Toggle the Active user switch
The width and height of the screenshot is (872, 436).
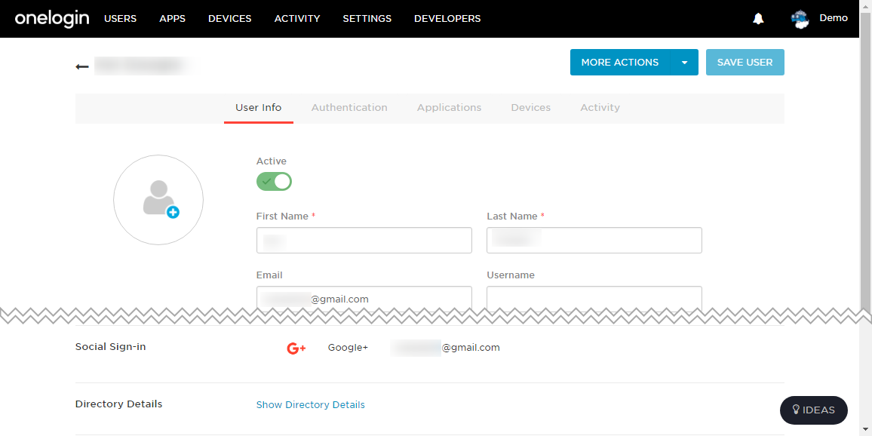click(274, 181)
